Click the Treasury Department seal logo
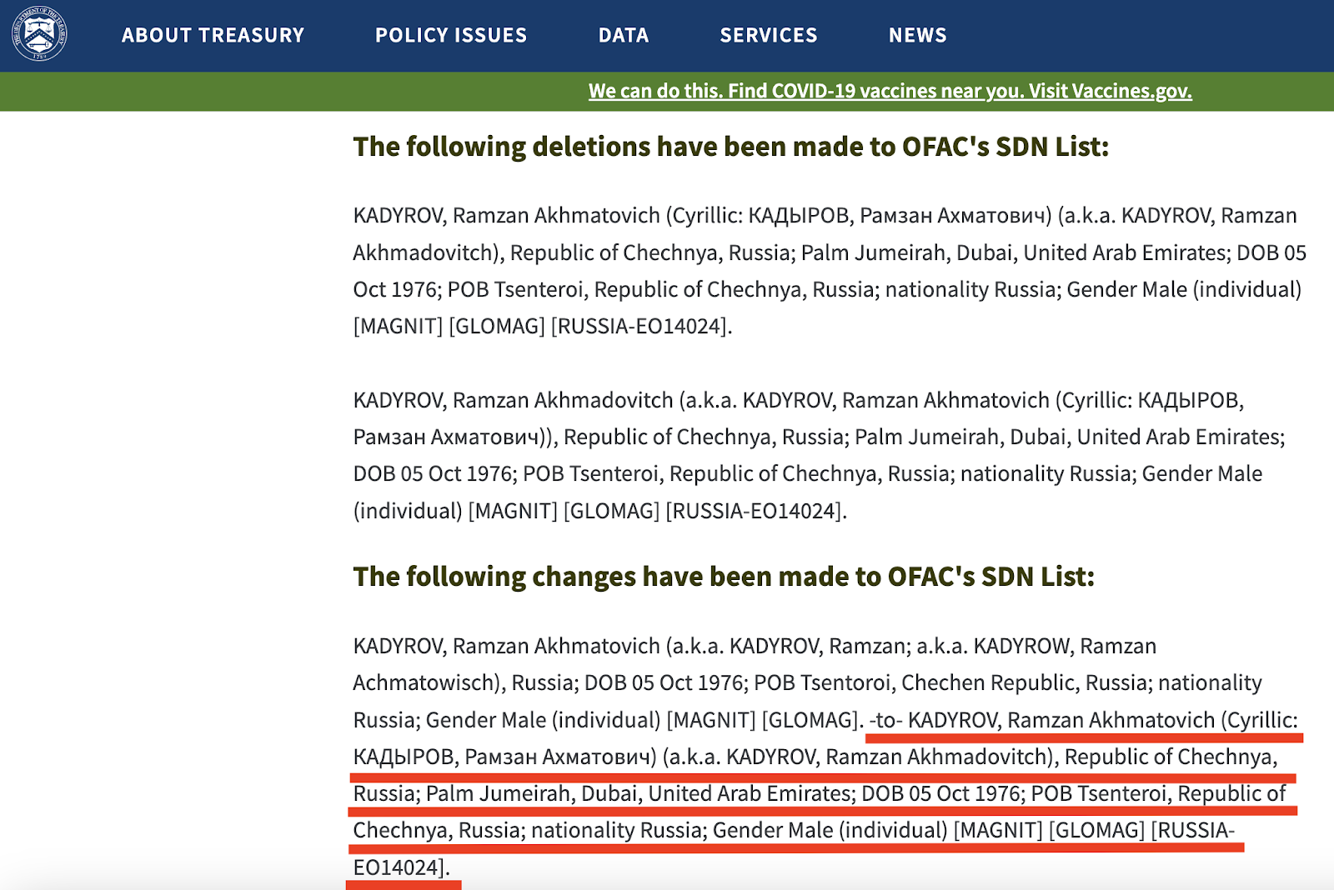Viewport: 1334px width, 890px height. tap(39, 35)
